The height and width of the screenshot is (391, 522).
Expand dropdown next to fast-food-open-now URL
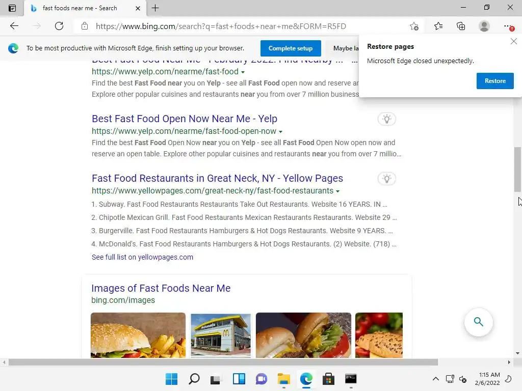tap(280, 132)
